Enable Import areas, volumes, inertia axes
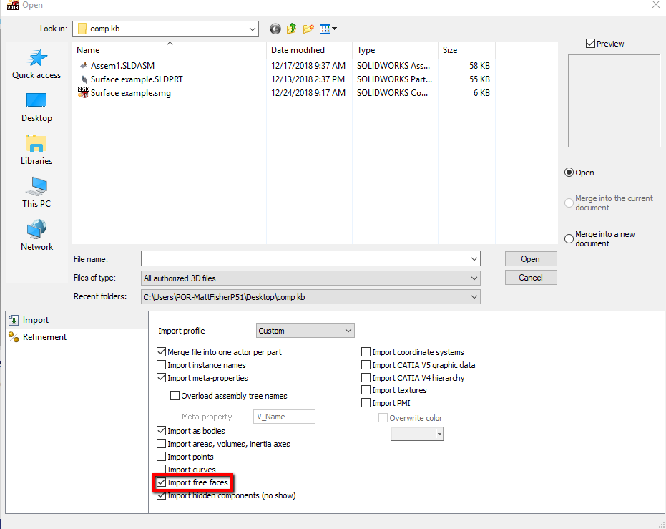666x529 pixels. 161,444
